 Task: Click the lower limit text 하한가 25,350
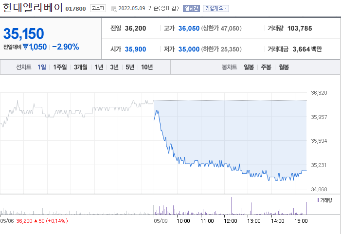[221, 49]
